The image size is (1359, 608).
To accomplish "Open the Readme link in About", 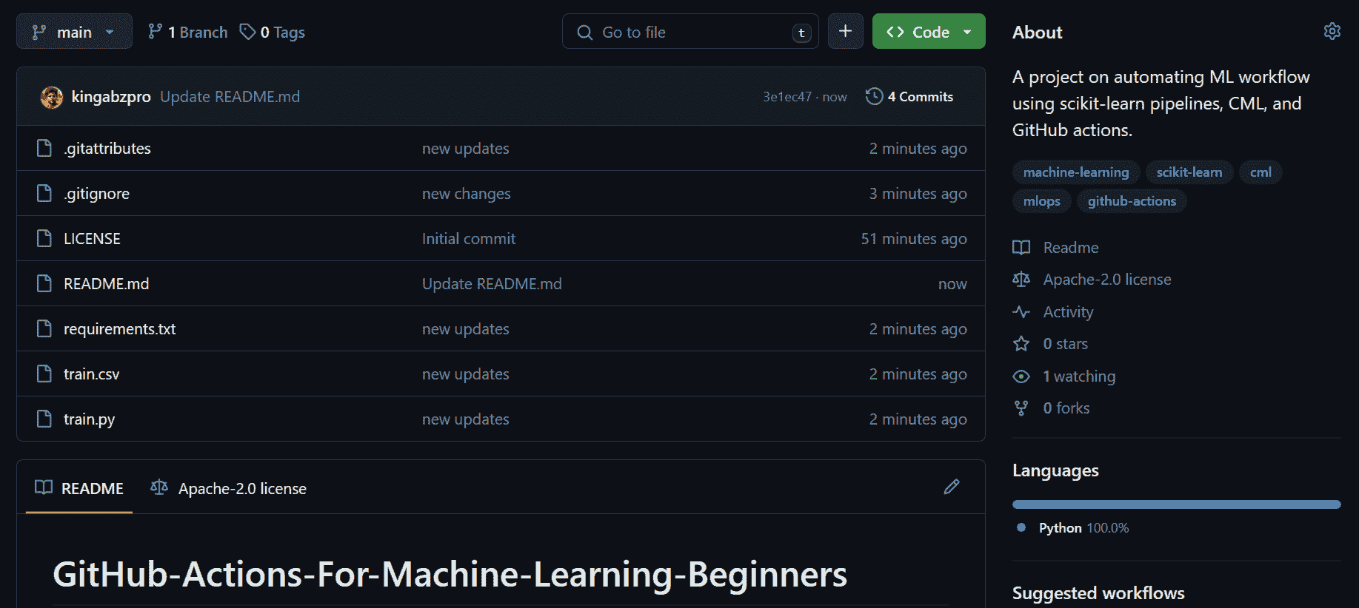I will [1071, 248].
